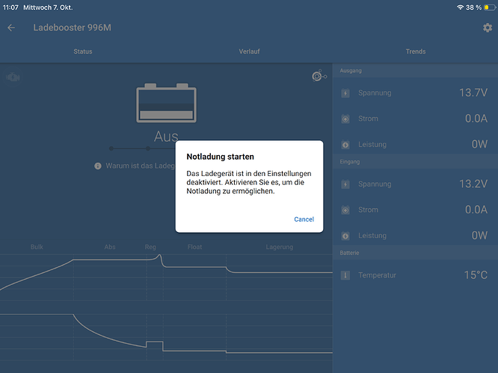Tap the 'Notladung starten' dialog title
The image size is (498, 373).
click(220, 157)
